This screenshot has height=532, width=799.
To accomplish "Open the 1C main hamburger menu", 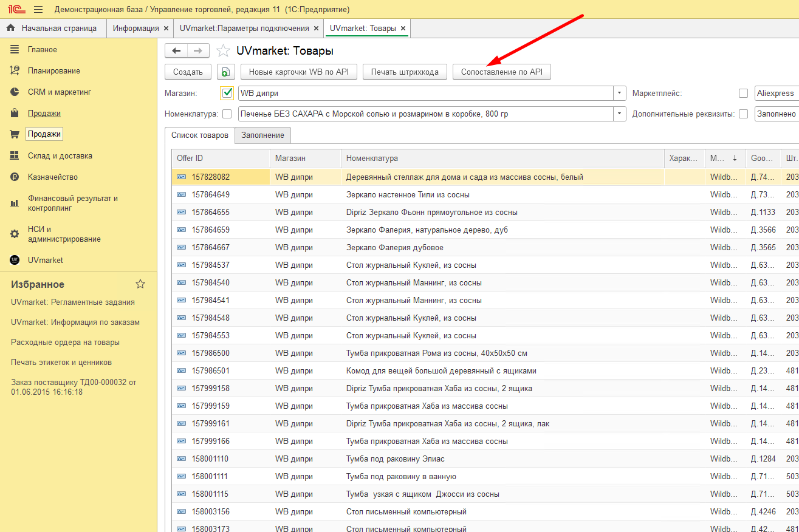I will pyautogui.click(x=38, y=10).
